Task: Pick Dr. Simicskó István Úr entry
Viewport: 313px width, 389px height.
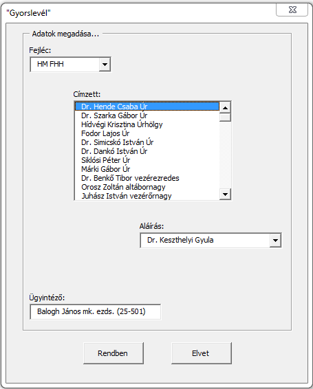Action: pyautogui.click(x=147, y=142)
